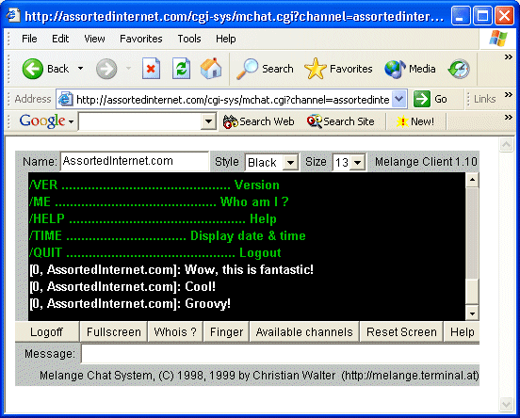Open the Favorites star toolbar button
Screen dimensions: 520x418
(x=338, y=69)
